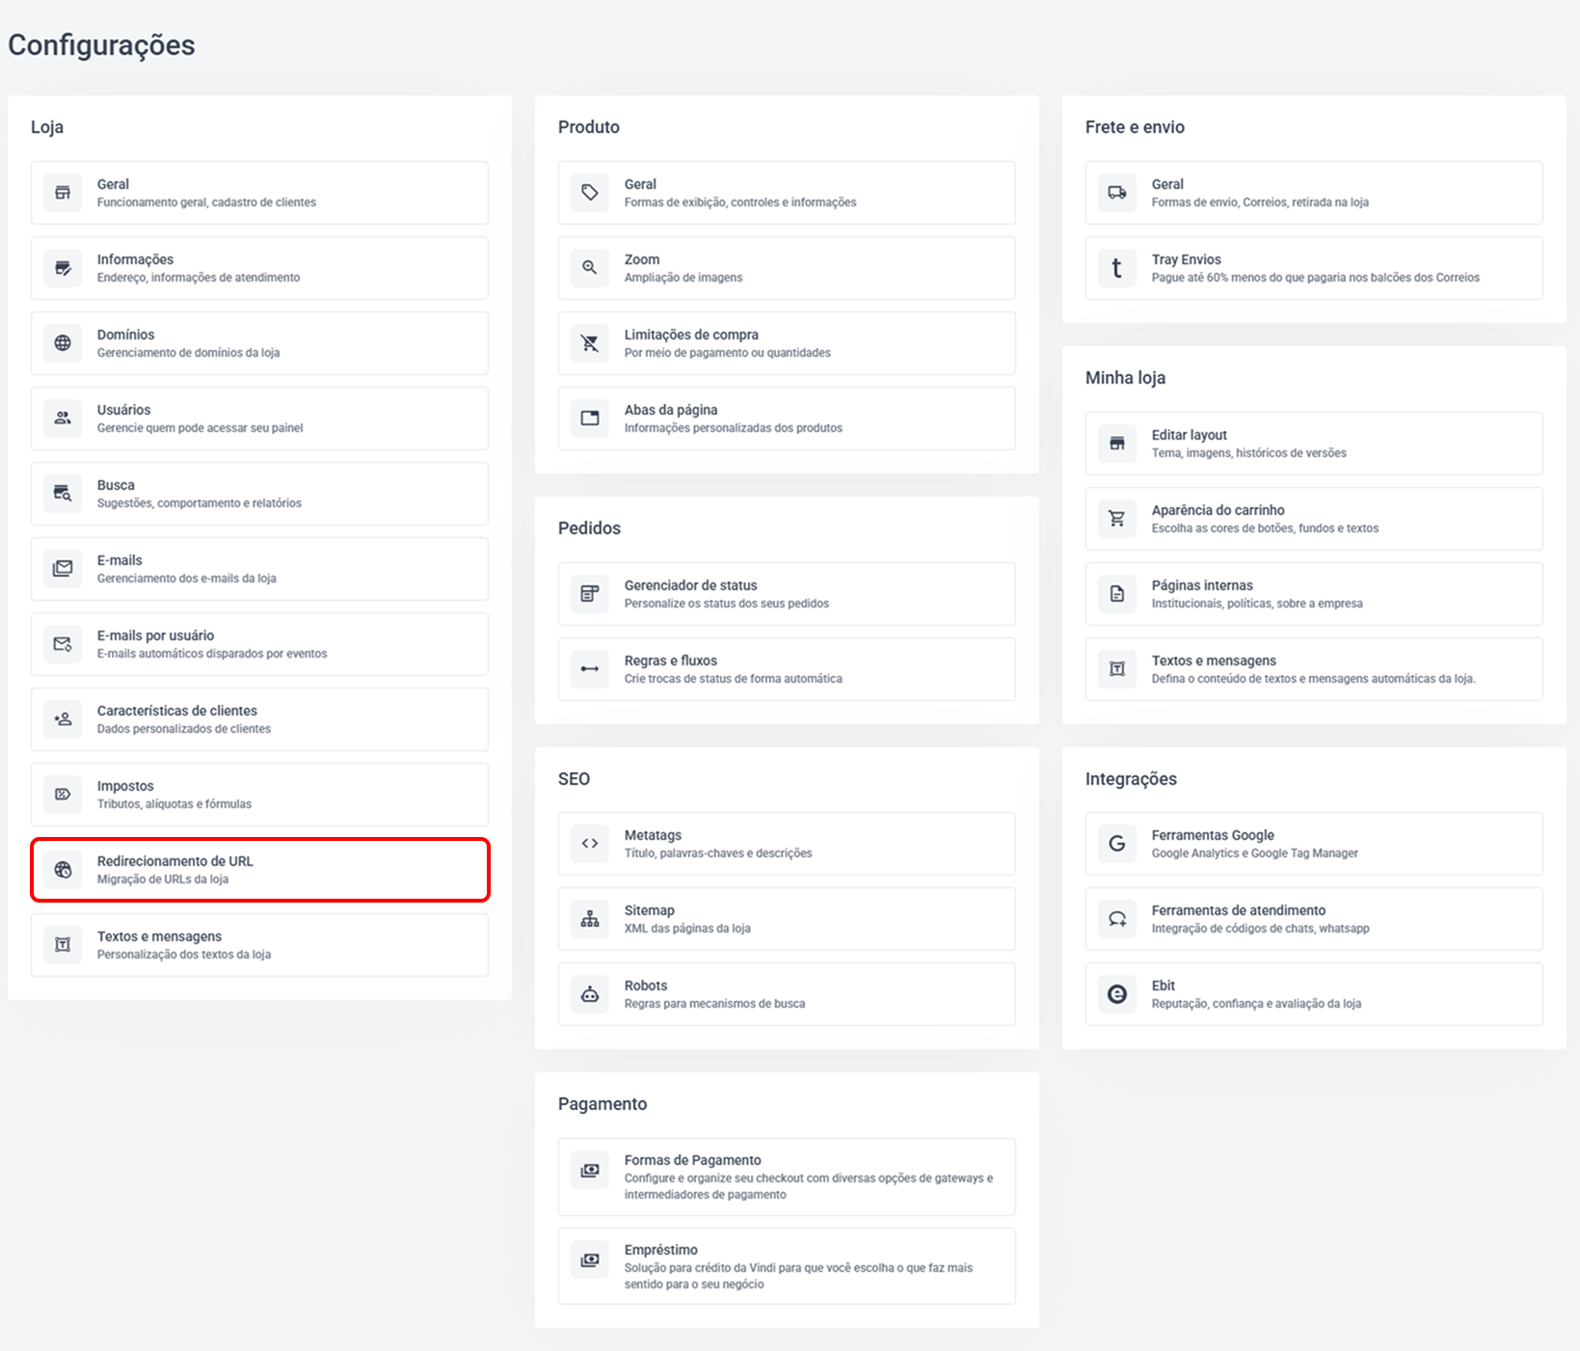Click 'Reputação, confiança e avaliação da loja' text
Image resolution: width=1580 pixels, height=1351 pixels.
coord(1256,1004)
